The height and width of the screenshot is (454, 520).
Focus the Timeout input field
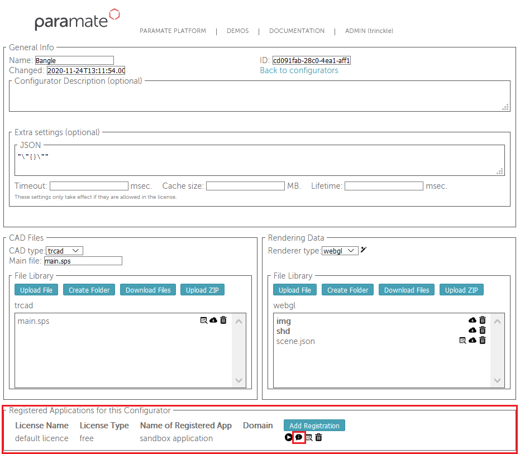89,186
